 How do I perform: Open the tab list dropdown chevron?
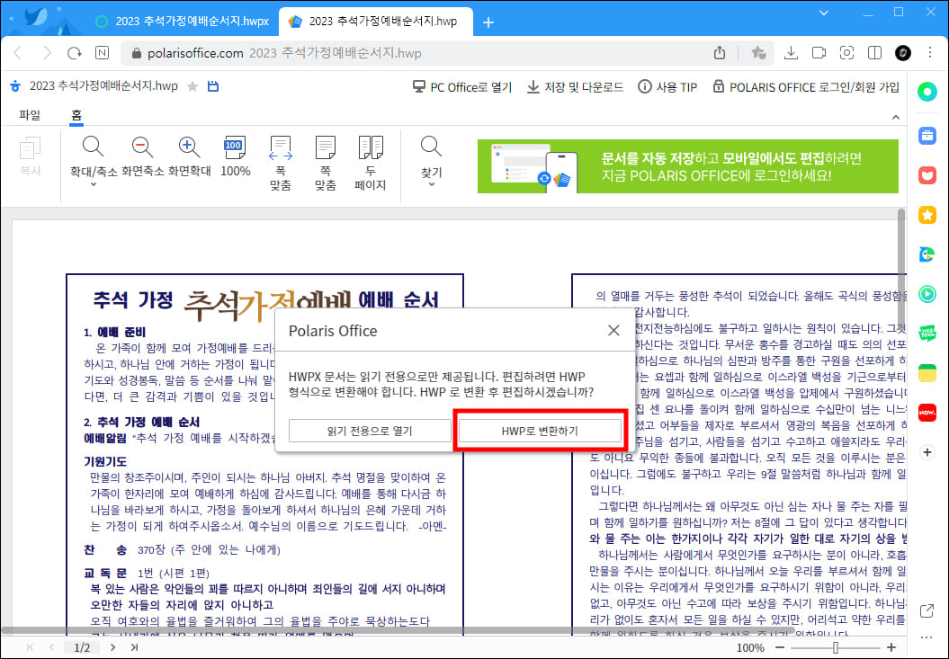coord(824,13)
